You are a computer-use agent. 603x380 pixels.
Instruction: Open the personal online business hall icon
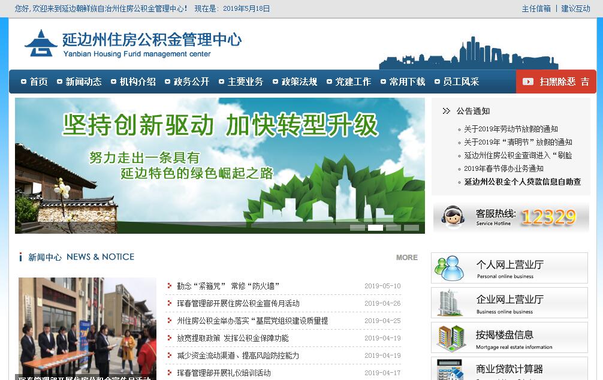coord(450,268)
